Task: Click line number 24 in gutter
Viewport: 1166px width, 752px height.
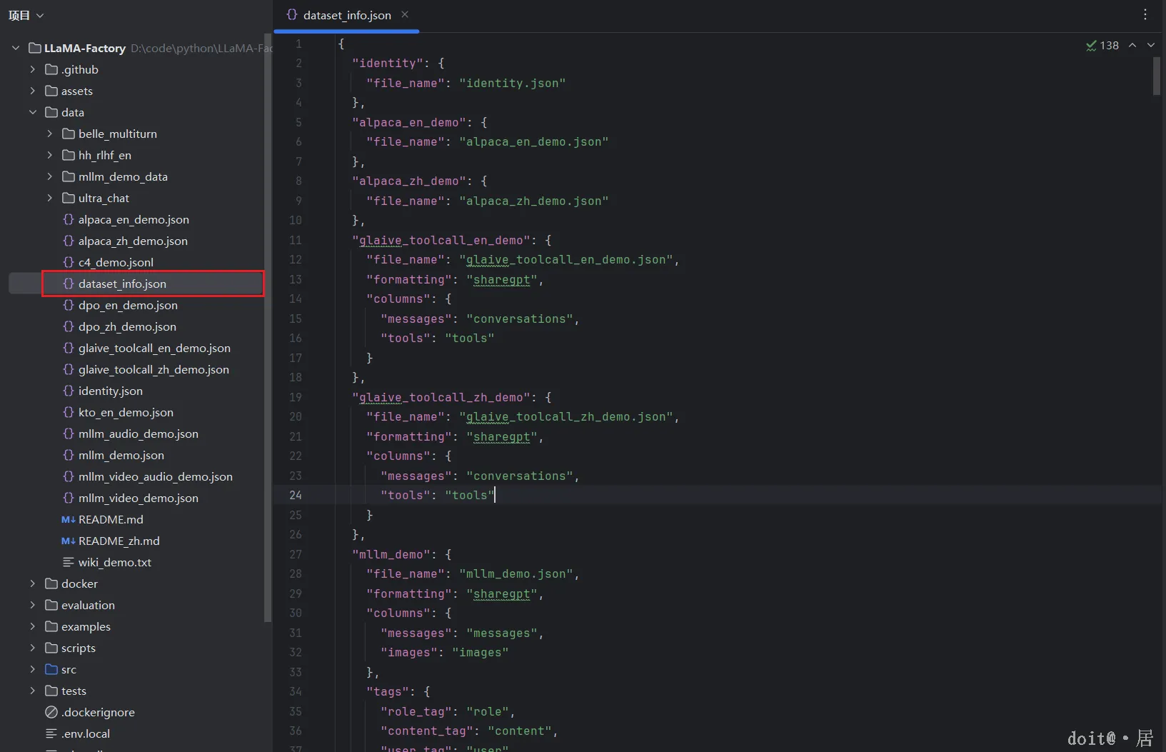Action: pyautogui.click(x=296, y=496)
